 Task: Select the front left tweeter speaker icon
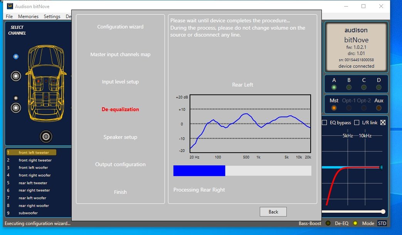click(x=16, y=57)
